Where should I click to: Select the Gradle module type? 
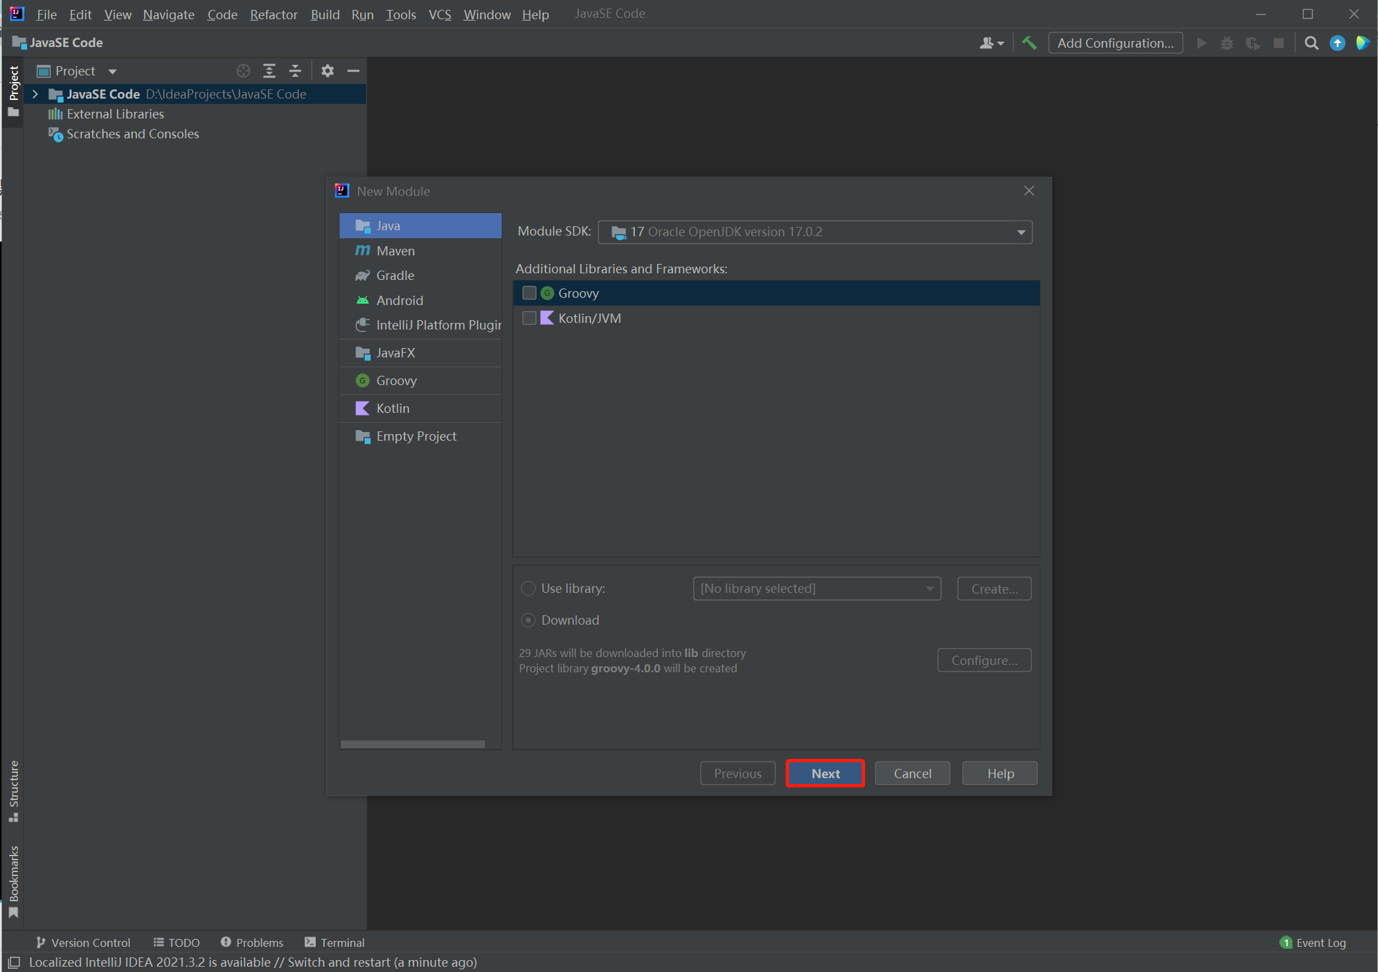point(394,275)
